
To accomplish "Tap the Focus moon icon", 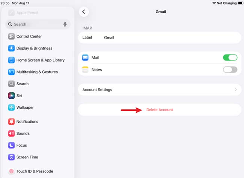I will pos(11,145).
